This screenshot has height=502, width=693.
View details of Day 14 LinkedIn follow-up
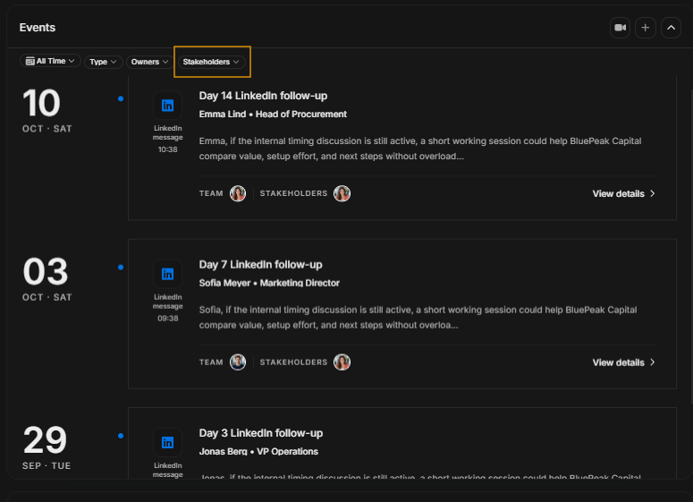(623, 193)
